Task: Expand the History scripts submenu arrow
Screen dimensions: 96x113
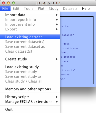Action: click(57, 97)
